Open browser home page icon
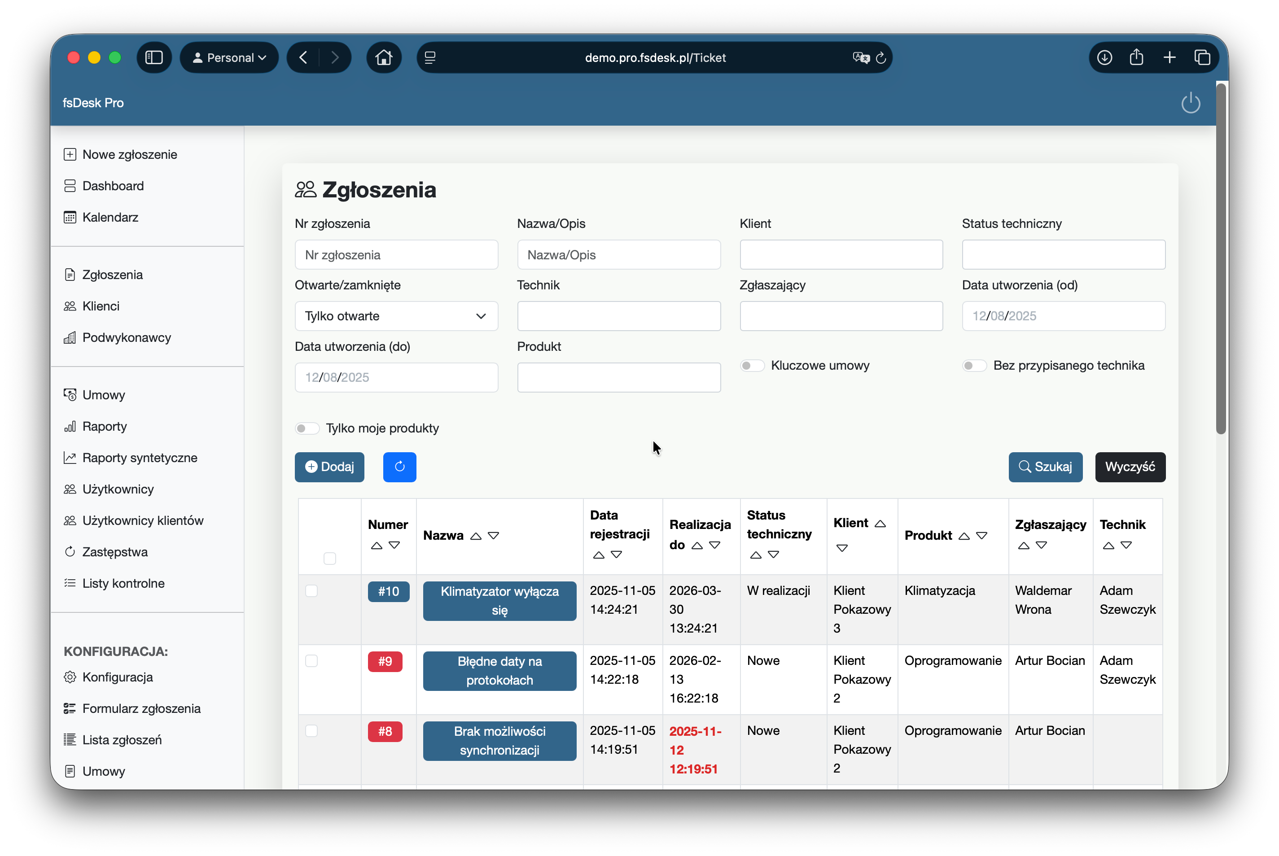1279x856 pixels. 383,57
